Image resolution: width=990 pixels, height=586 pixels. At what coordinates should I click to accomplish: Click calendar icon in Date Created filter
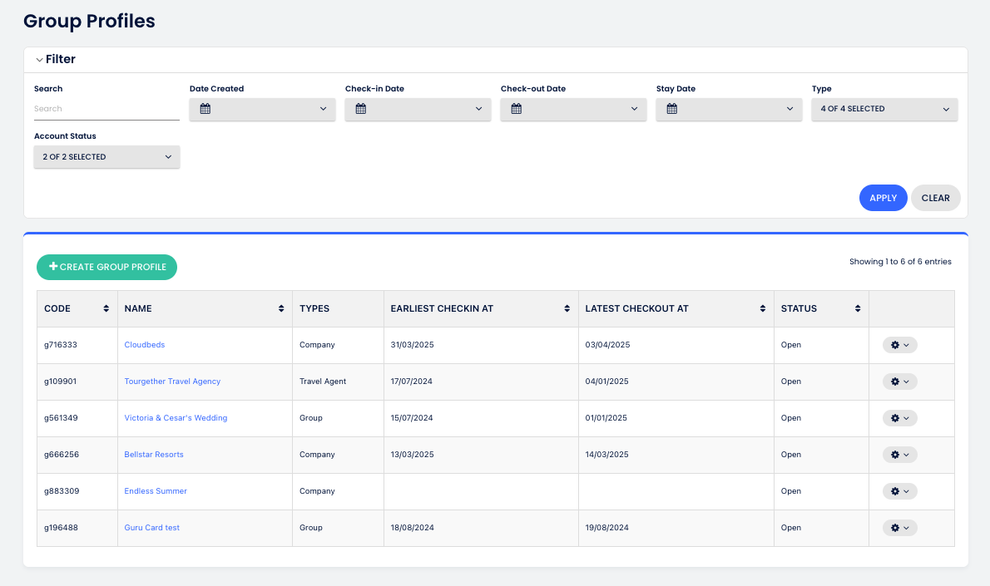pyautogui.click(x=205, y=109)
